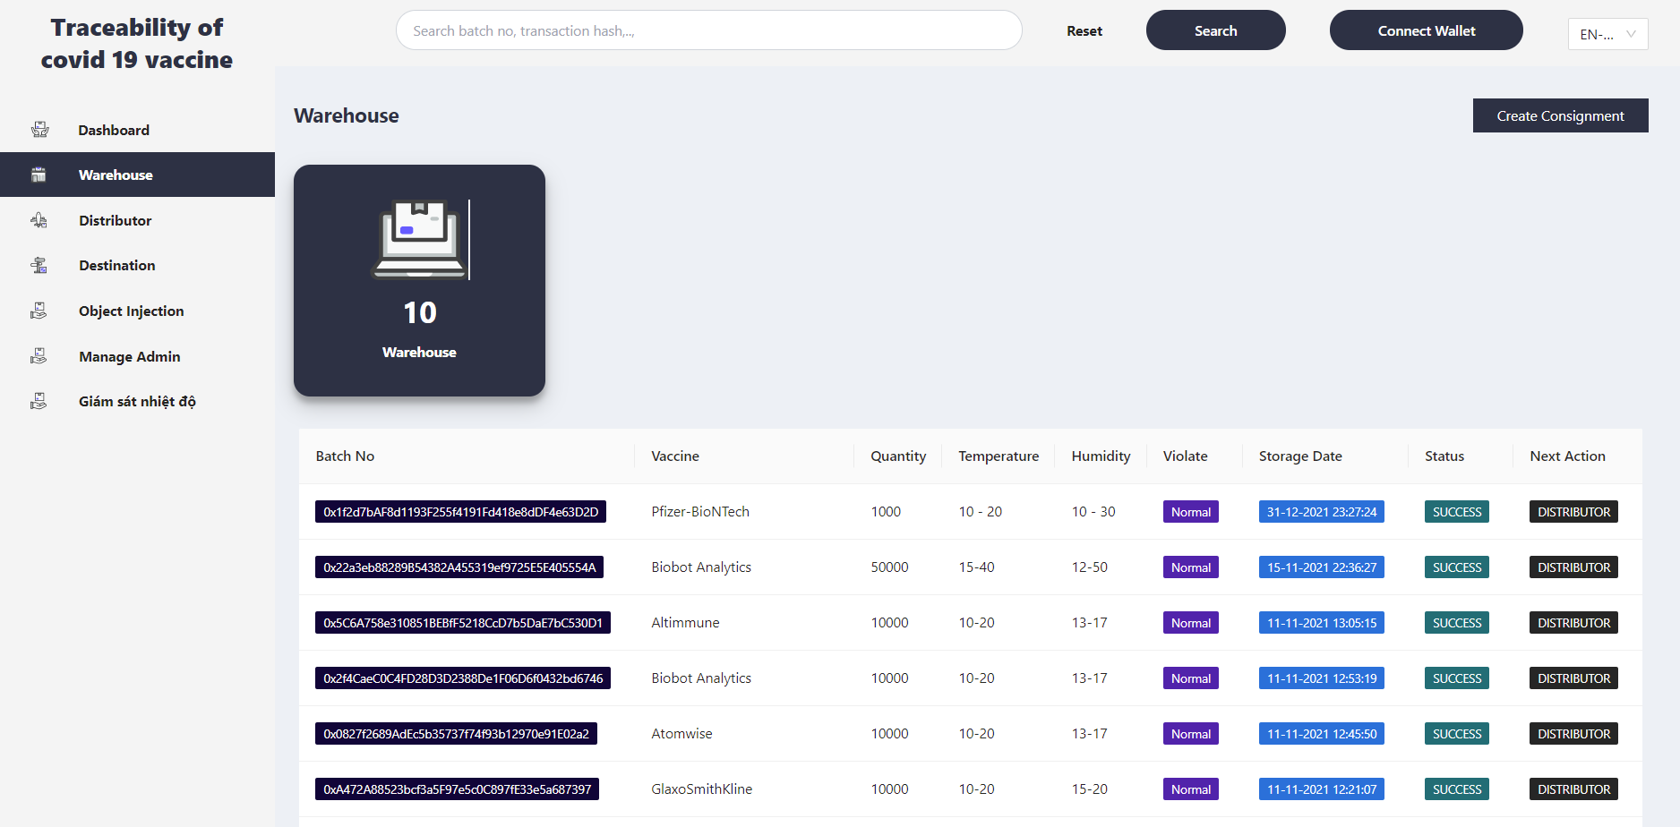The height and width of the screenshot is (827, 1680).
Task: Click the Warehouse sidebar icon
Action: [x=39, y=175]
